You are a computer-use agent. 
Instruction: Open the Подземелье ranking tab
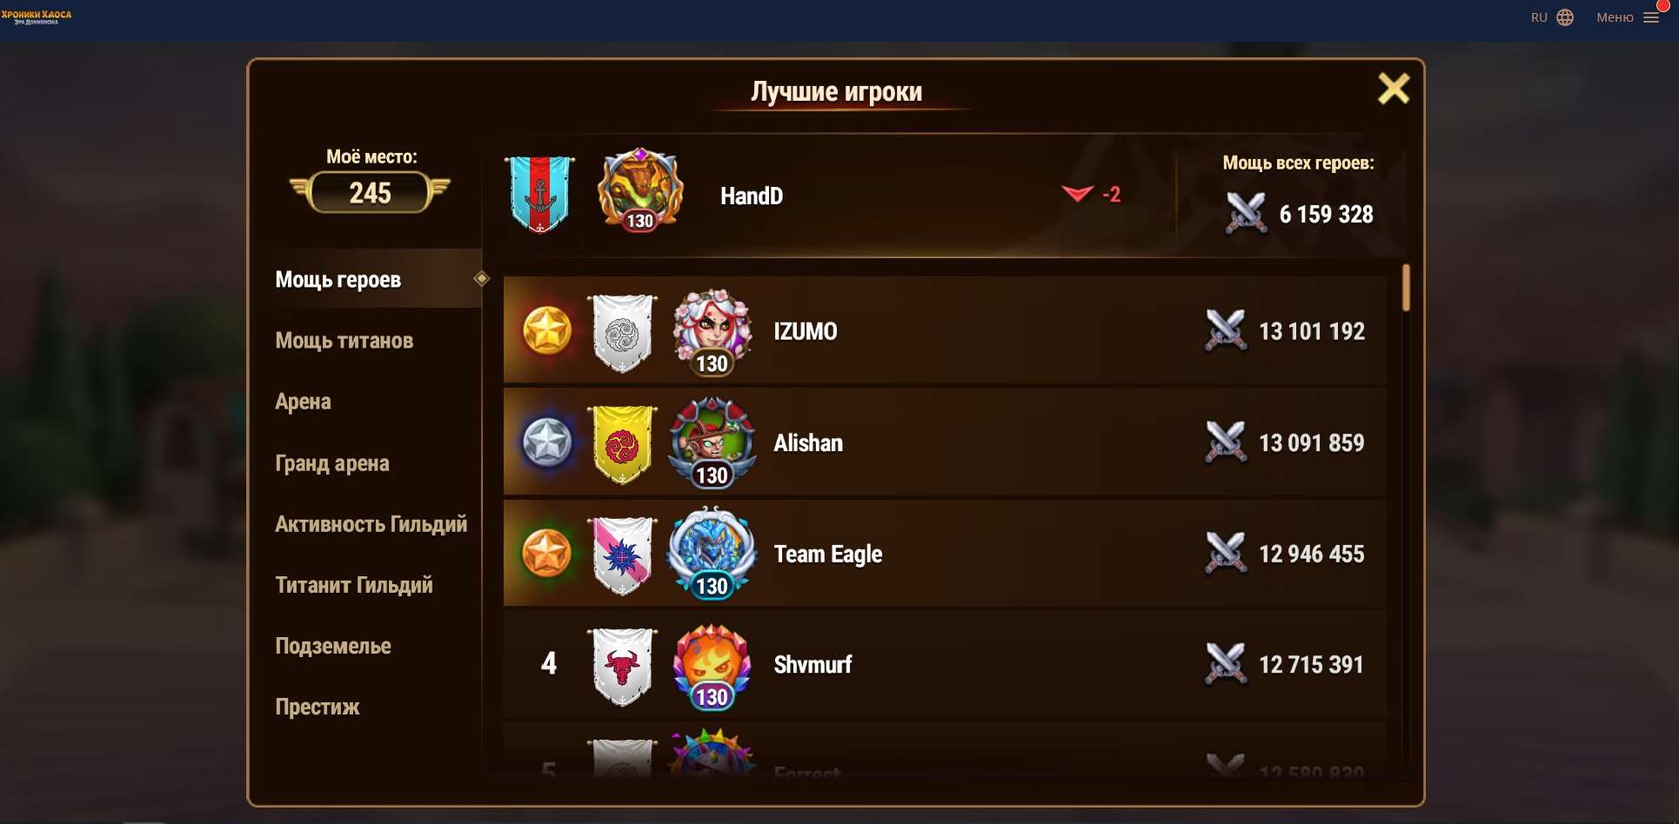(333, 646)
